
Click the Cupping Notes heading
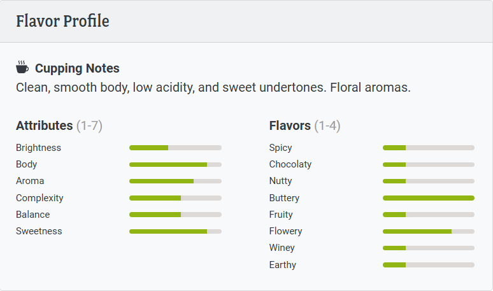pyautogui.click(x=77, y=68)
